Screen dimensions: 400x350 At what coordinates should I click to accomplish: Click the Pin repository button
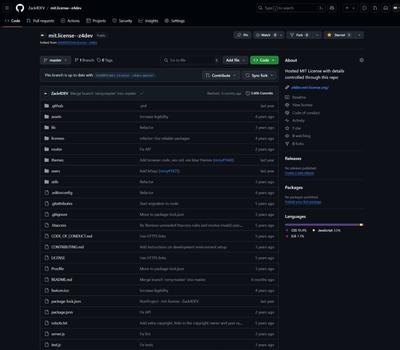click(242, 35)
